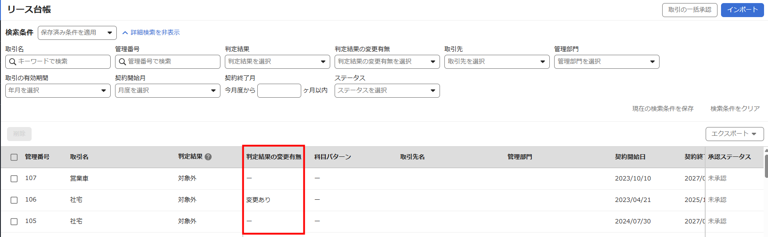Click the help icon beside 判定結果 column header
Image resolution: width=768 pixels, height=237 pixels.
click(x=208, y=157)
